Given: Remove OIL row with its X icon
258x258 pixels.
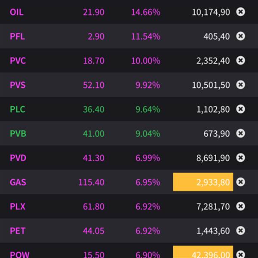Looking at the screenshot, I should tap(241, 12).
